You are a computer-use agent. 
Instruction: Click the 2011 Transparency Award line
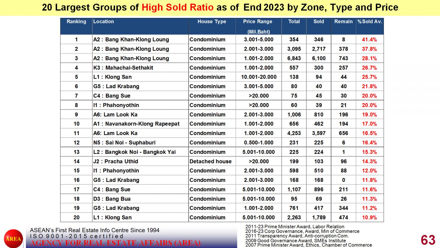297,236
